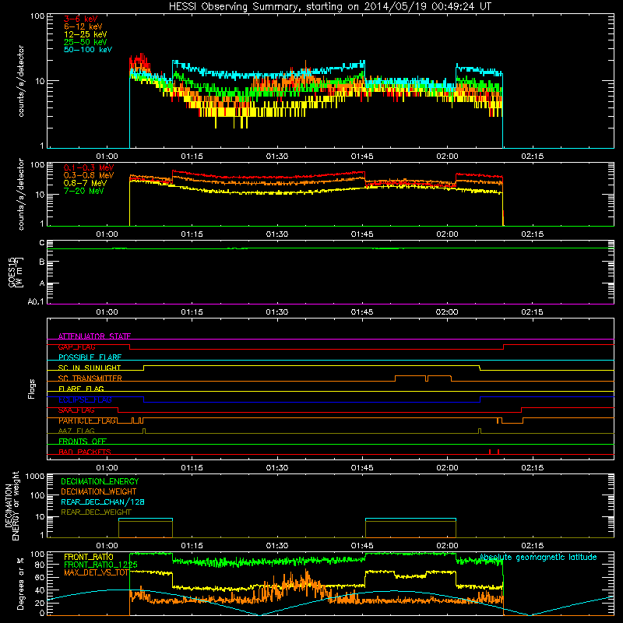Viewport: 623px width, 623px height.
Task: Click 01:45 tick label under Flags panel
Action: pyautogui.click(x=362, y=468)
